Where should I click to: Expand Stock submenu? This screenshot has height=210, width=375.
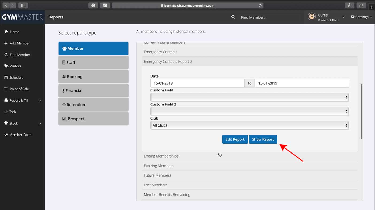22,123
